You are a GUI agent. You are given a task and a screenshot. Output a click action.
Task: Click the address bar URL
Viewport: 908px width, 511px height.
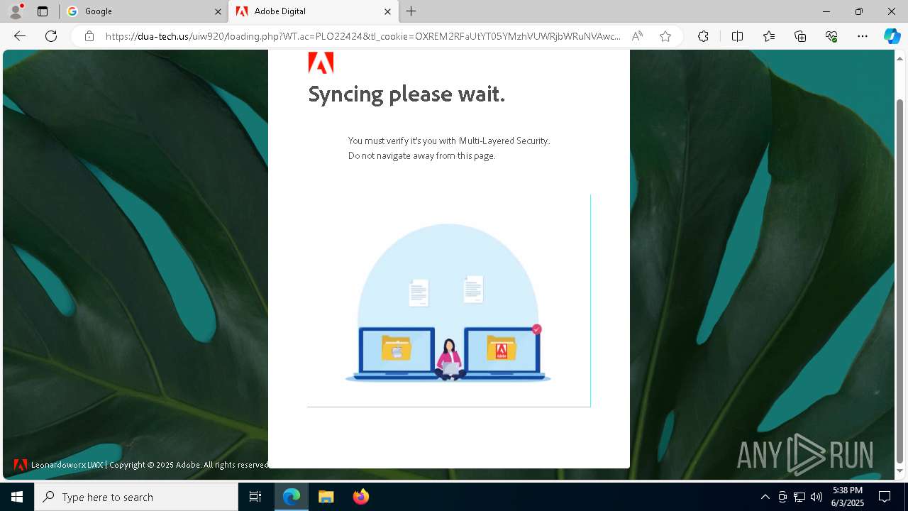coord(363,36)
